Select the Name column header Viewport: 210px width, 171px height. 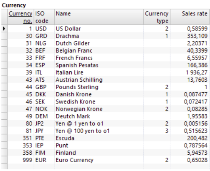click(x=99, y=17)
